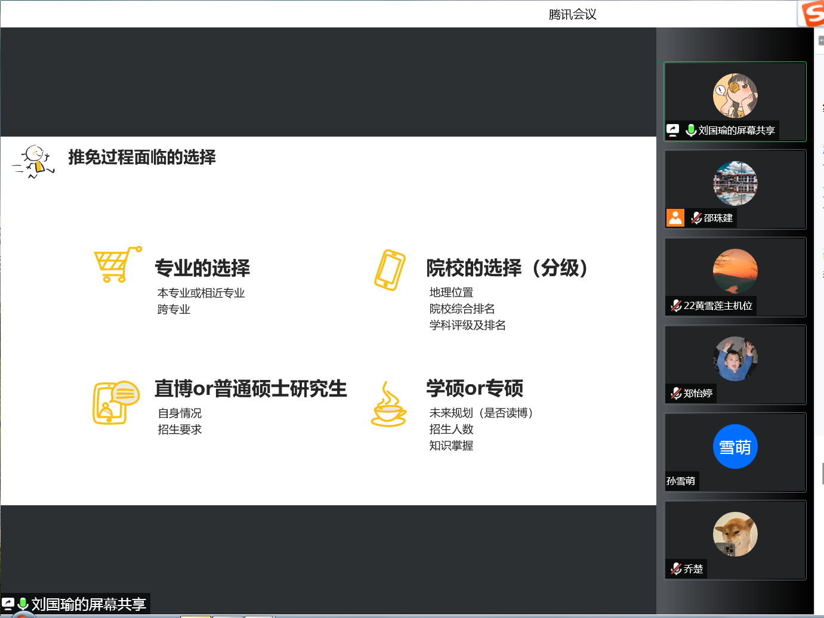The width and height of the screenshot is (824, 618).
Task: Select 邵珠建's building reflection avatar
Action: pyautogui.click(x=735, y=183)
